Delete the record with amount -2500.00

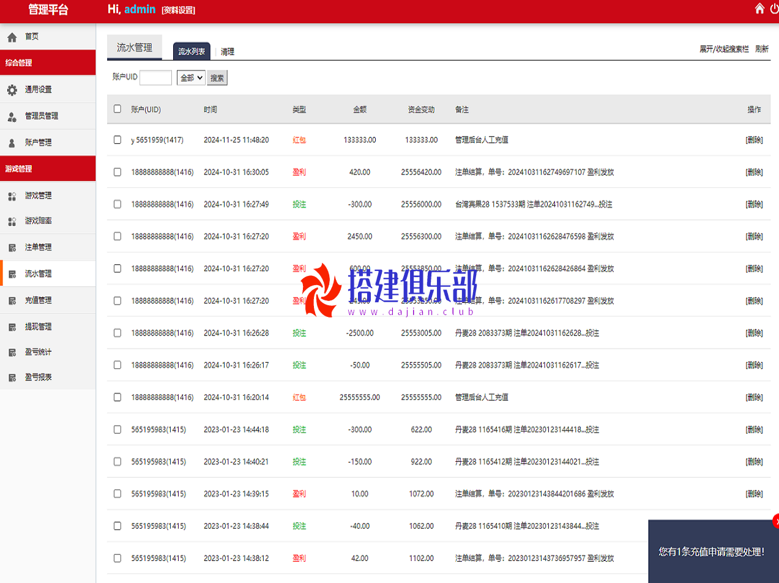[x=754, y=333]
